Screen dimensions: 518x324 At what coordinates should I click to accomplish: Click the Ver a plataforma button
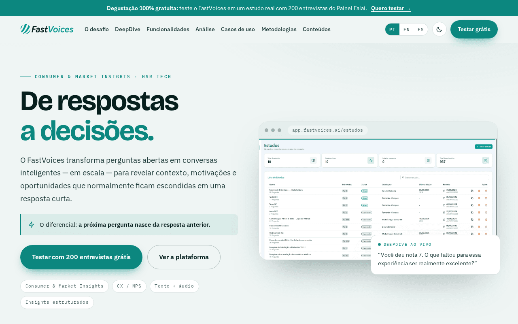[184, 257]
